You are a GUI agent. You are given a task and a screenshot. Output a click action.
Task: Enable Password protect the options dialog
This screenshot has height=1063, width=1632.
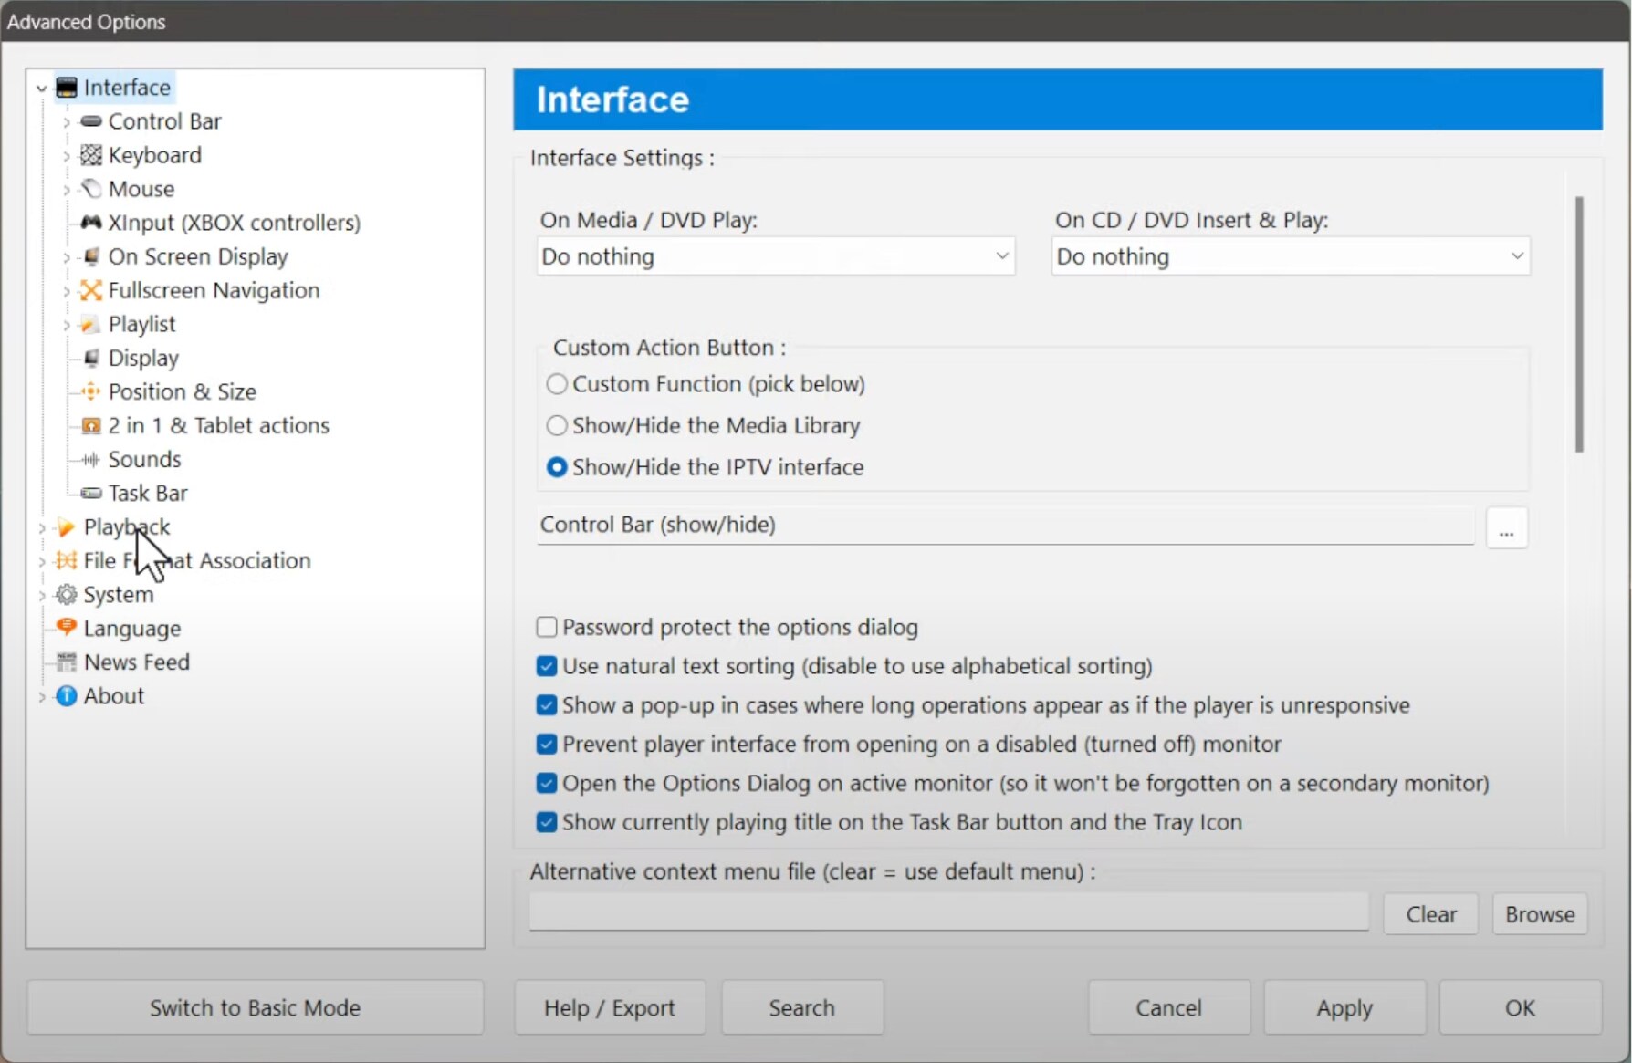point(547,627)
